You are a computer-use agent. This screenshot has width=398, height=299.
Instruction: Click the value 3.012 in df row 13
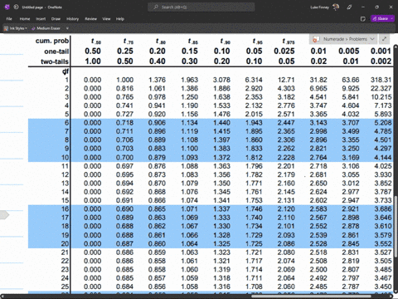(351, 184)
